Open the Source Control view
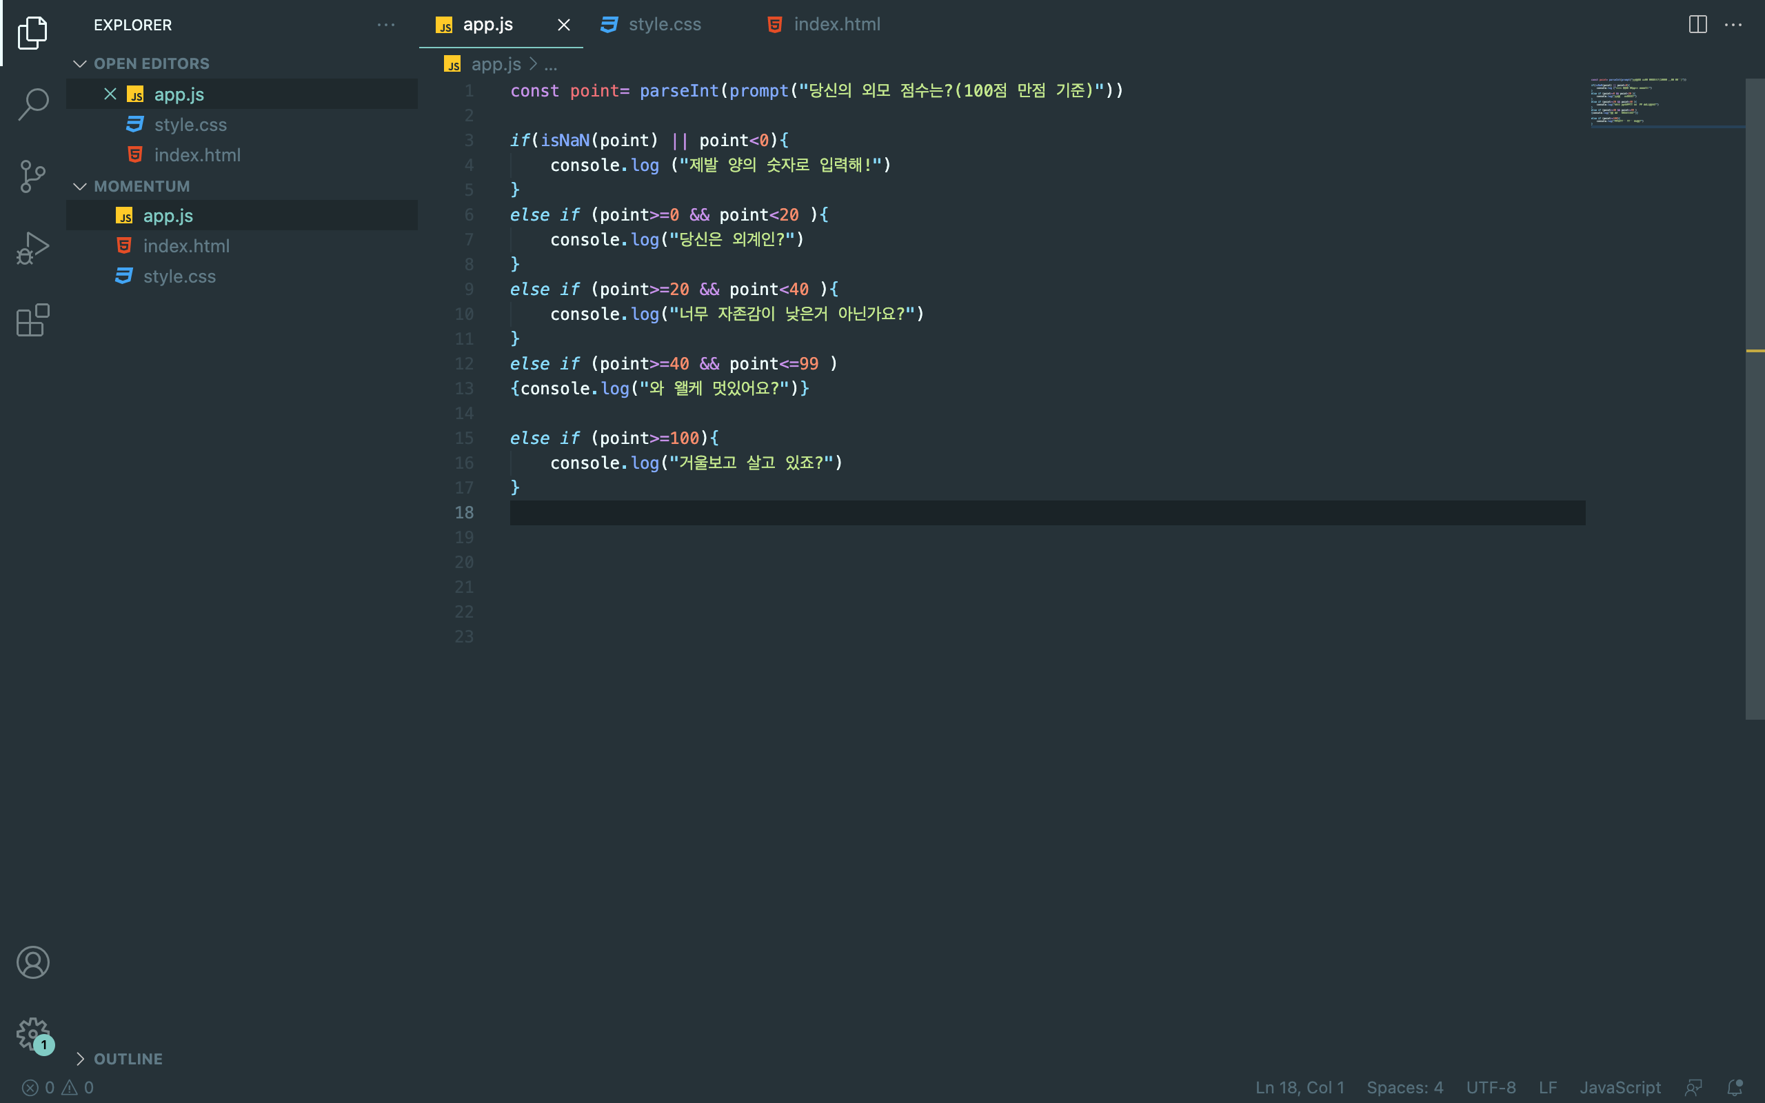 tap(33, 176)
